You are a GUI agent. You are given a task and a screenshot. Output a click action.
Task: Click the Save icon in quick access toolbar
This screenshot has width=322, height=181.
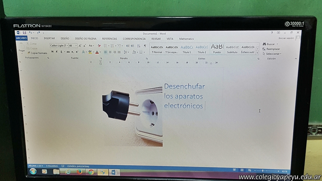point(24,33)
